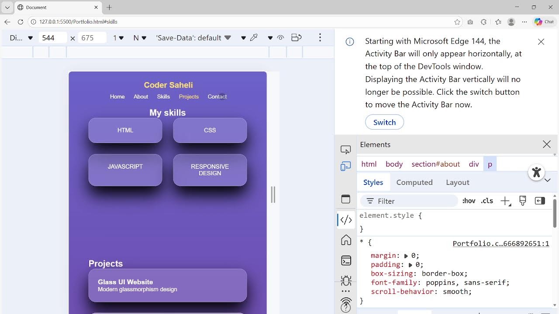Select the Styles tab
Viewport: 559px width, 314px height.
(x=373, y=182)
